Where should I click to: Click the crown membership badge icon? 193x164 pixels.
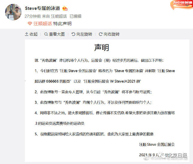coord(65,8)
